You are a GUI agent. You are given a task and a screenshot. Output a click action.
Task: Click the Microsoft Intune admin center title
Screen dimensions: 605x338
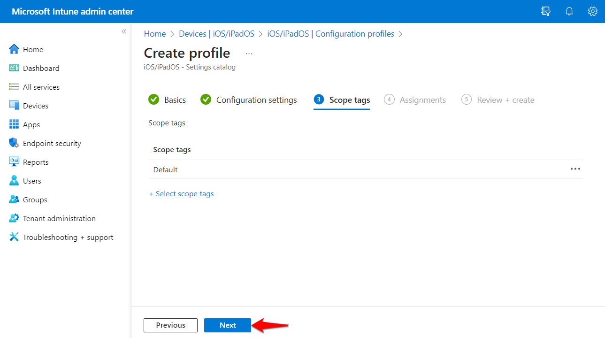tap(73, 11)
